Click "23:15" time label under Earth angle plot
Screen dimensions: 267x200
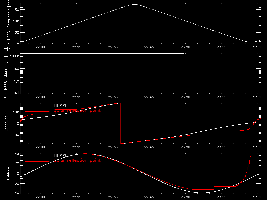click(x=222, y=47)
